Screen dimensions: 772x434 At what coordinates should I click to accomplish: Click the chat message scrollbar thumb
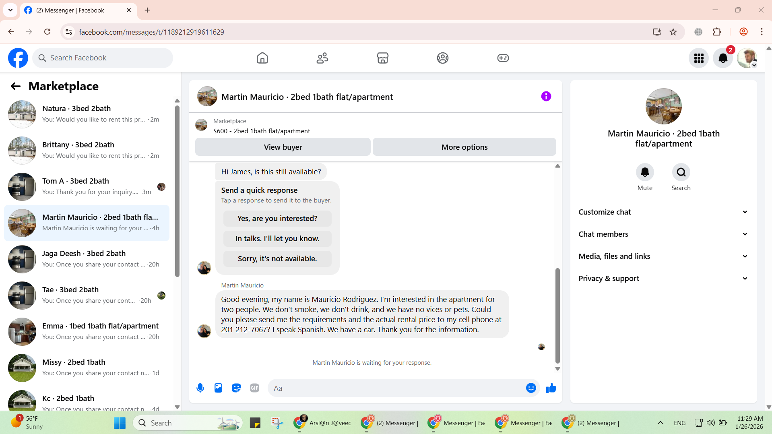click(557, 316)
